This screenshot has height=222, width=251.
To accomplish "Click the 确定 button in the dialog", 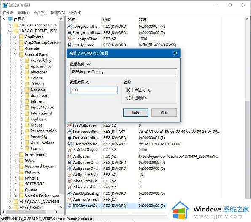I will coord(136,113).
